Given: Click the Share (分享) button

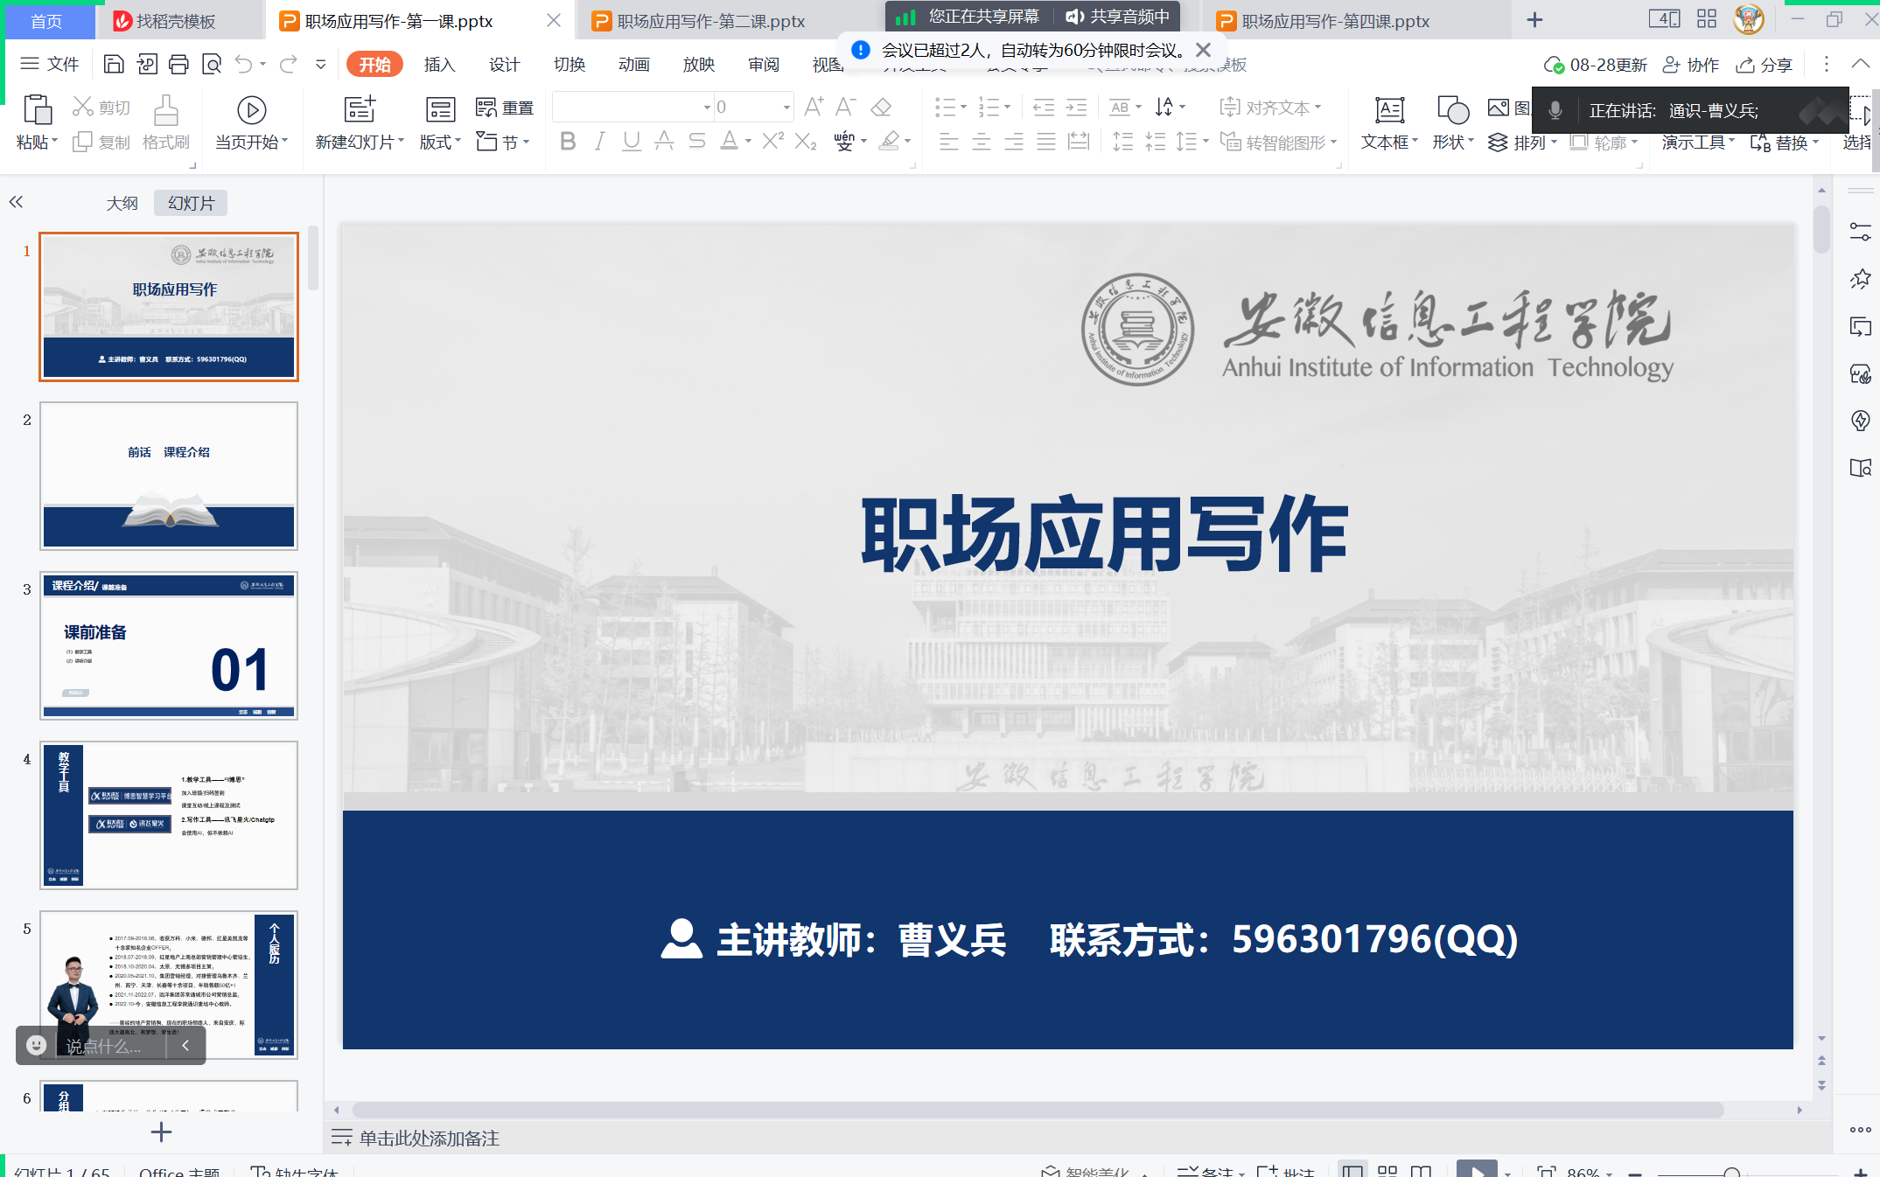Looking at the screenshot, I should (1765, 65).
